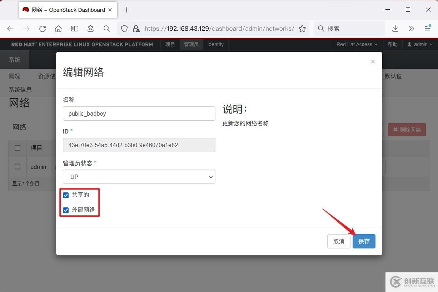Click the 搜索 browser search box
This screenshot has height=292, width=438.
pos(349,29)
